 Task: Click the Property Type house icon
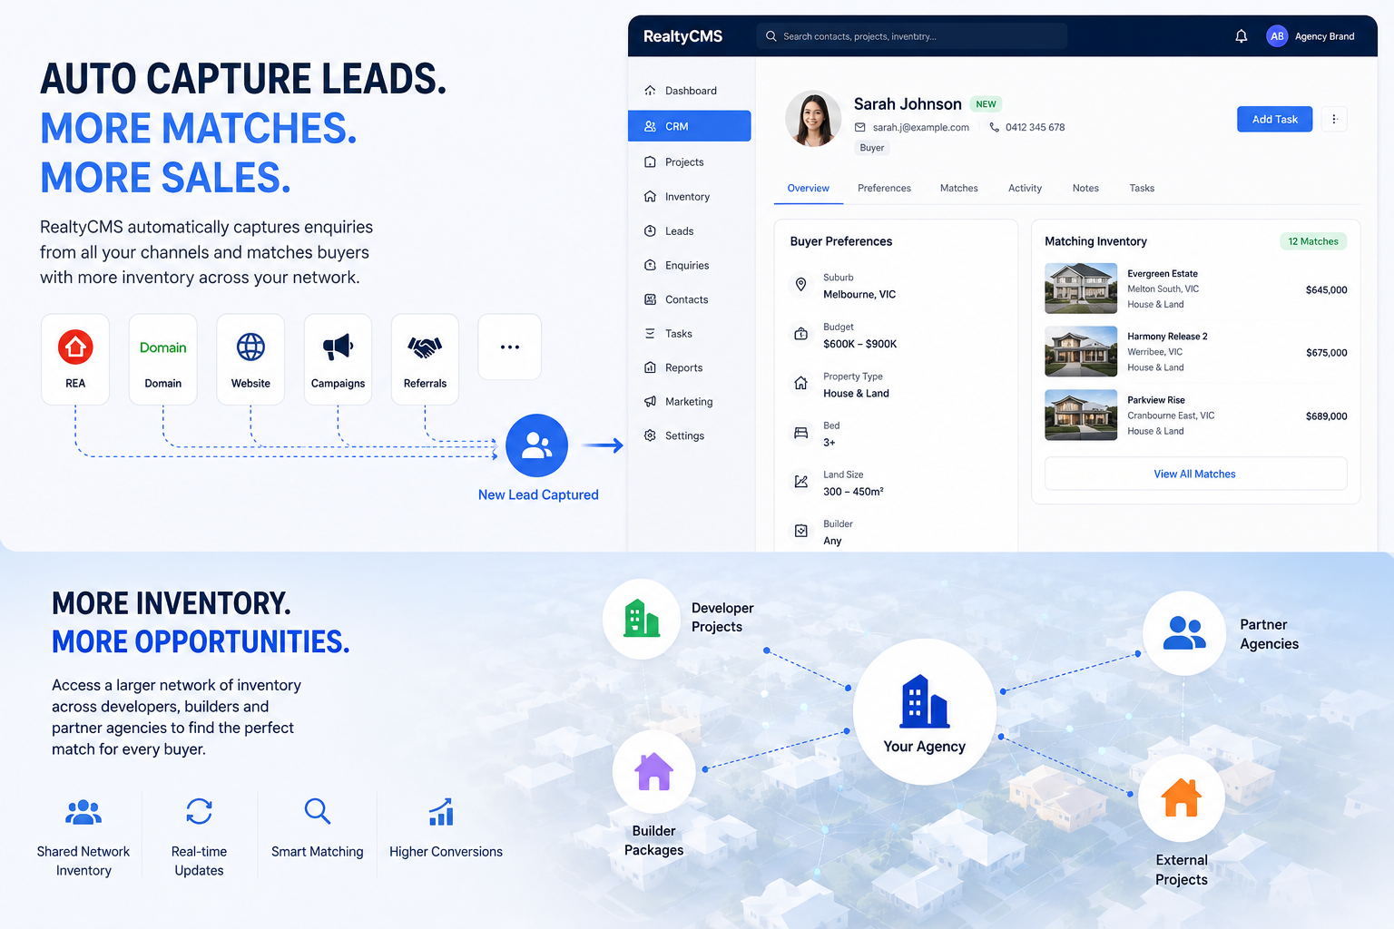[800, 383]
